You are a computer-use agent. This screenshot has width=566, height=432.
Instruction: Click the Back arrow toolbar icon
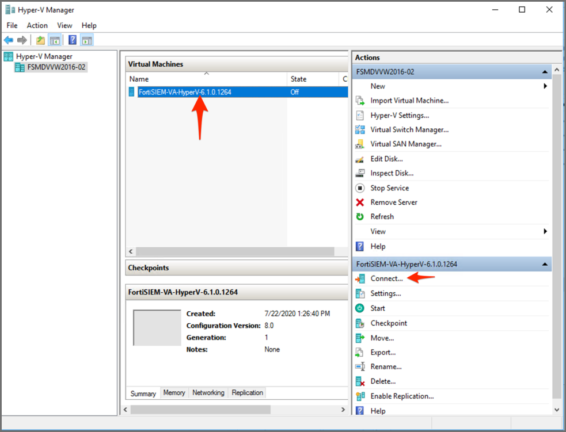click(9, 40)
